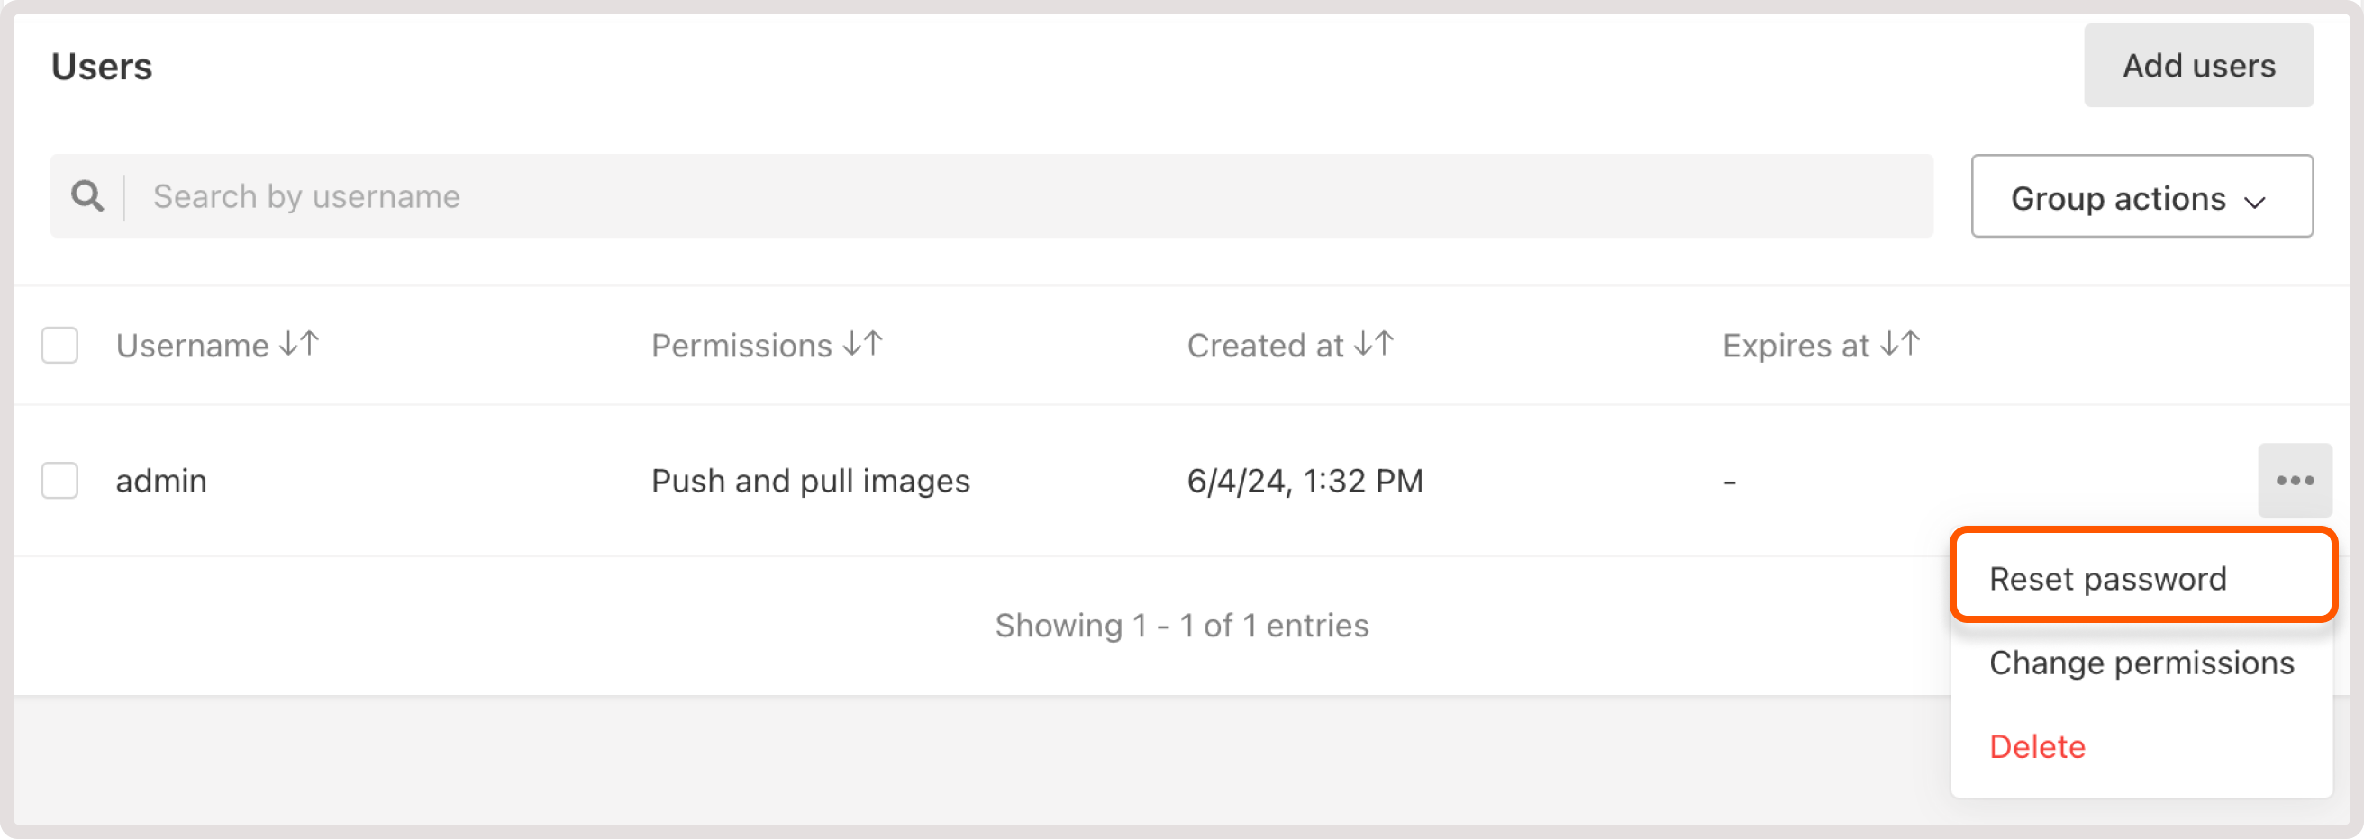
Task: Click the Add users button
Action: tap(2198, 65)
